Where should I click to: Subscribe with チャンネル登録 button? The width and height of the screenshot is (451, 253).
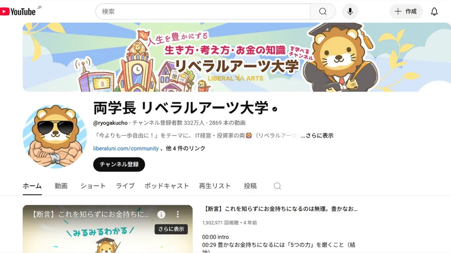(119, 165)
